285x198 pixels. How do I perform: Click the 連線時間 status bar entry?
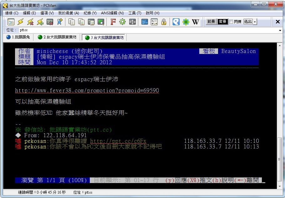(x=42, y=192)
